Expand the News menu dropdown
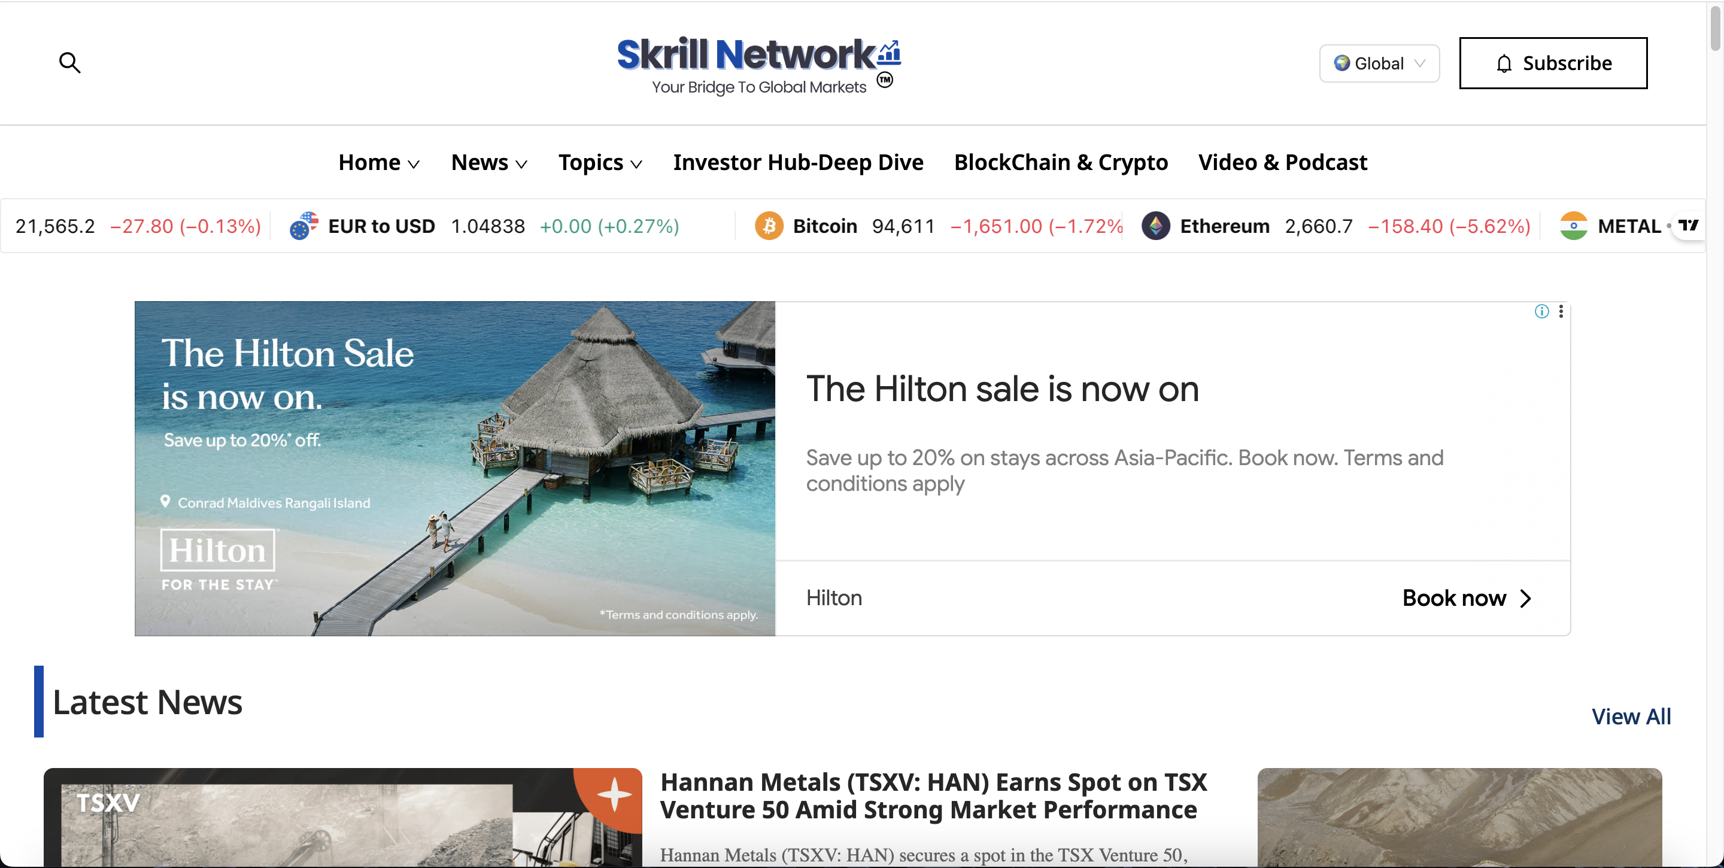The image size is (1724, 868). 489,163
